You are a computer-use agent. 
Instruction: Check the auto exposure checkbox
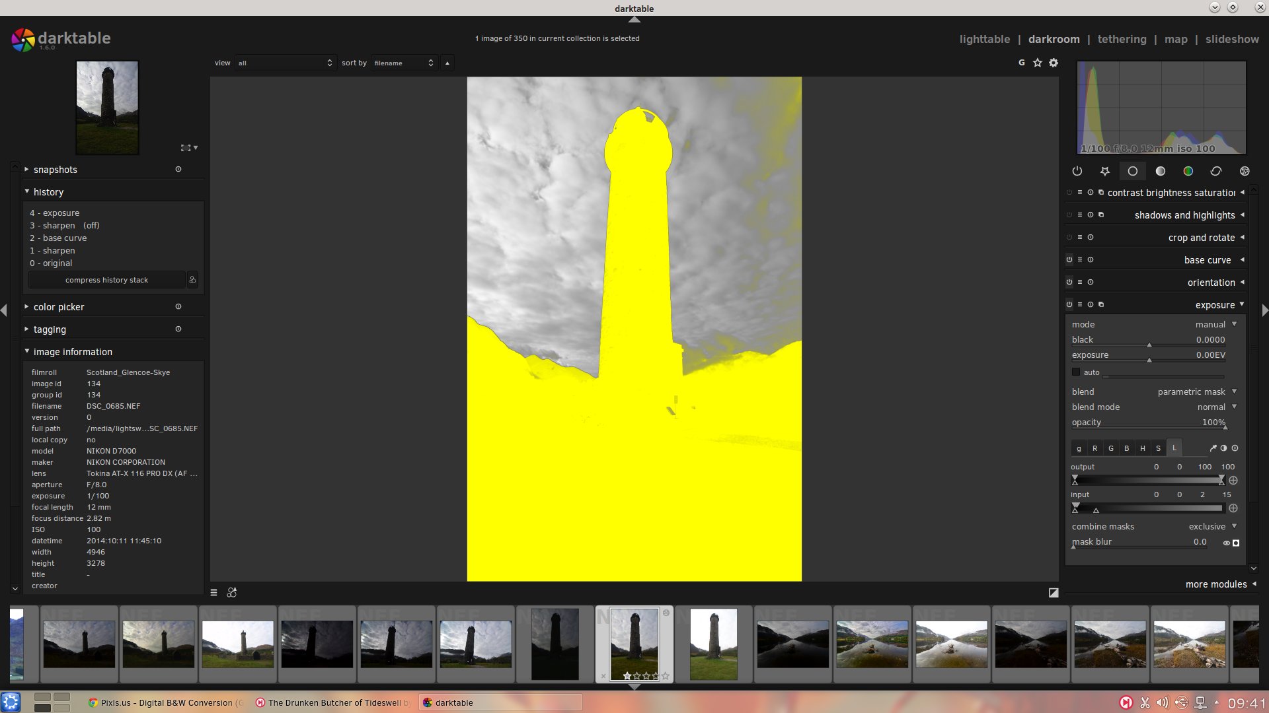pyautogui.click(x=1076, y=372)
